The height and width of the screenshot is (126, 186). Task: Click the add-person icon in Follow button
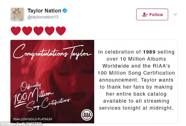(145, 15)
